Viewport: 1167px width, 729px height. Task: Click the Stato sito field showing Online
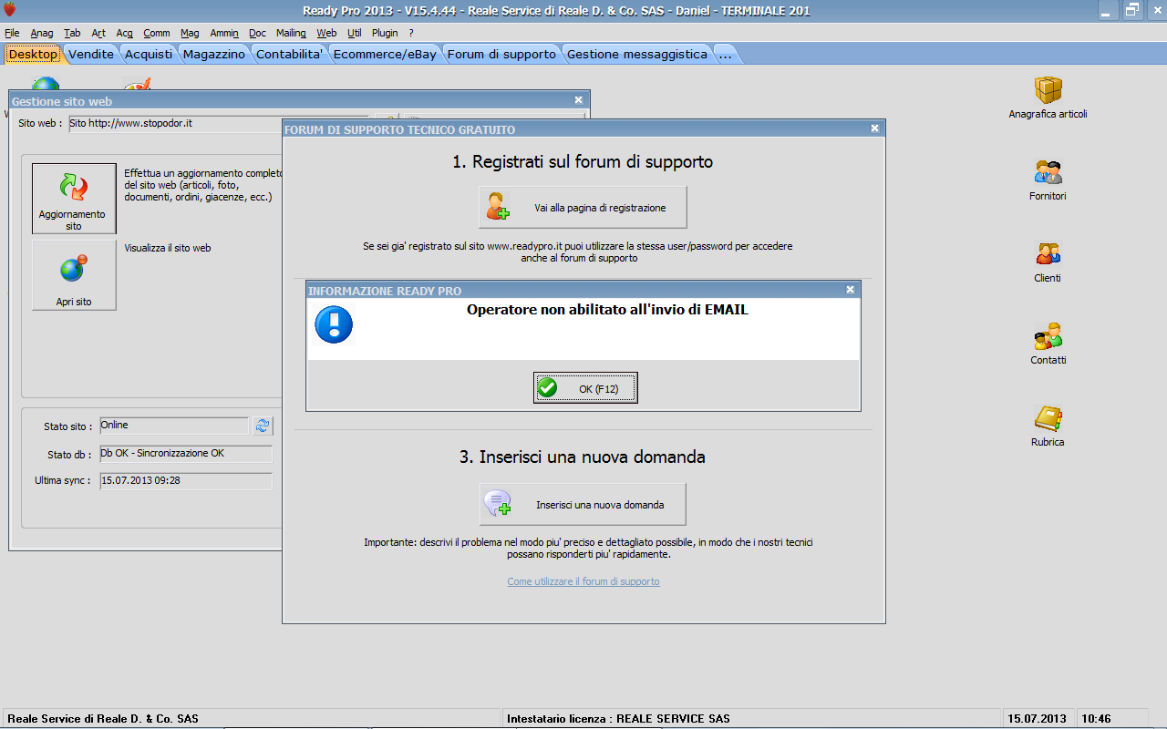pyautogui.click(x=173, y=426)
